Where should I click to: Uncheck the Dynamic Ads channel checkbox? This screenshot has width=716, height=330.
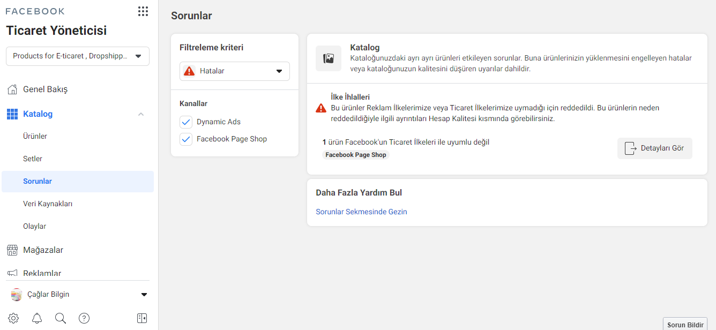coord(186,122)
